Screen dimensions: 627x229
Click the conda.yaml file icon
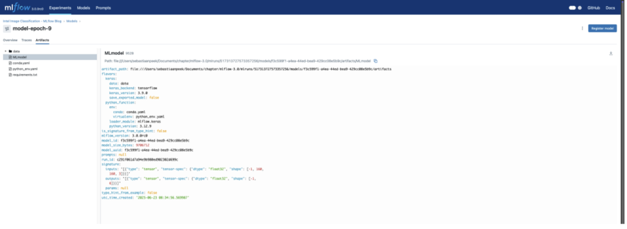click(x=10, y=63)
